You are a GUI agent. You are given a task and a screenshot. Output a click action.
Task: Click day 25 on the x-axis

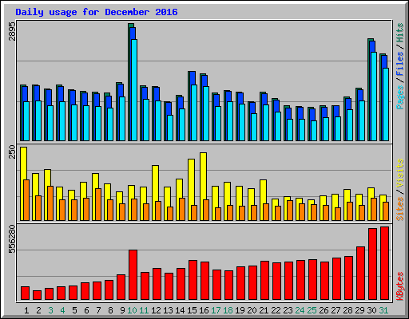pyautogui.click(x=312, y=310)
